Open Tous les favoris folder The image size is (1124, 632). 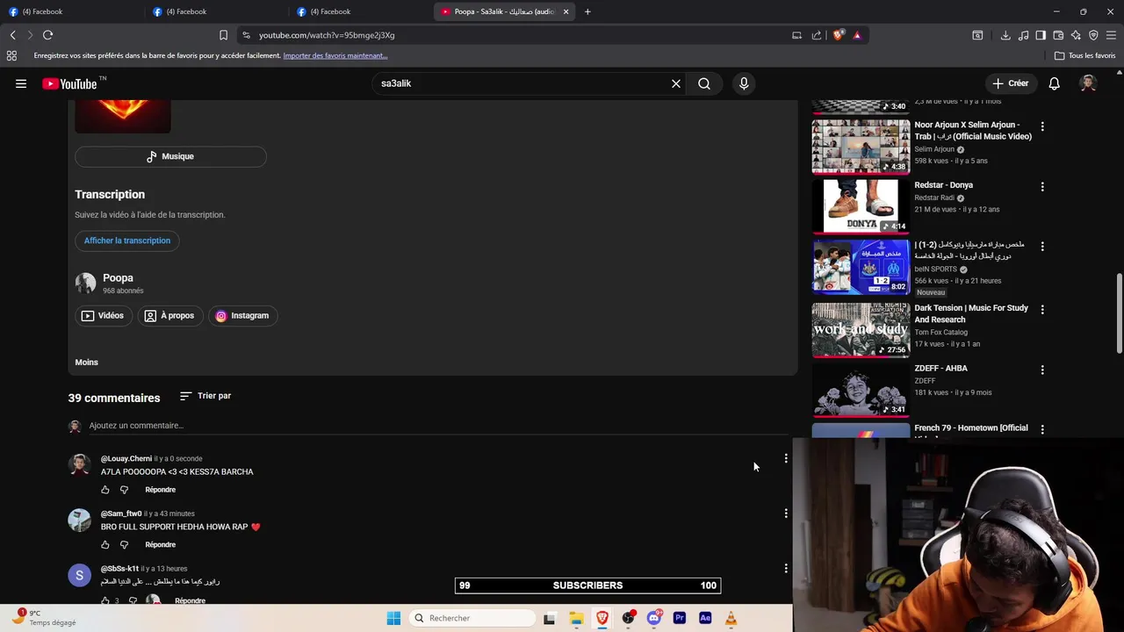point(1085,55)
